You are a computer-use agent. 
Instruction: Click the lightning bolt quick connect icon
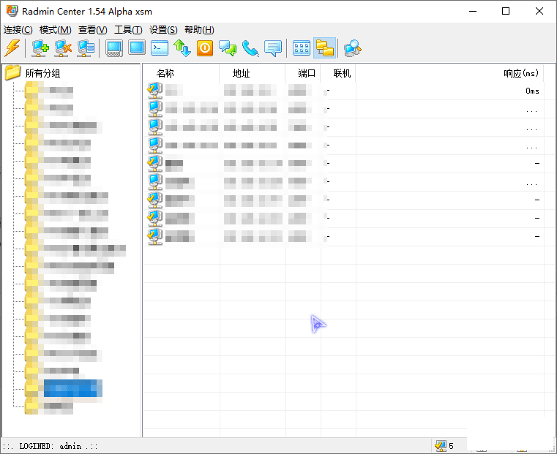12,48
